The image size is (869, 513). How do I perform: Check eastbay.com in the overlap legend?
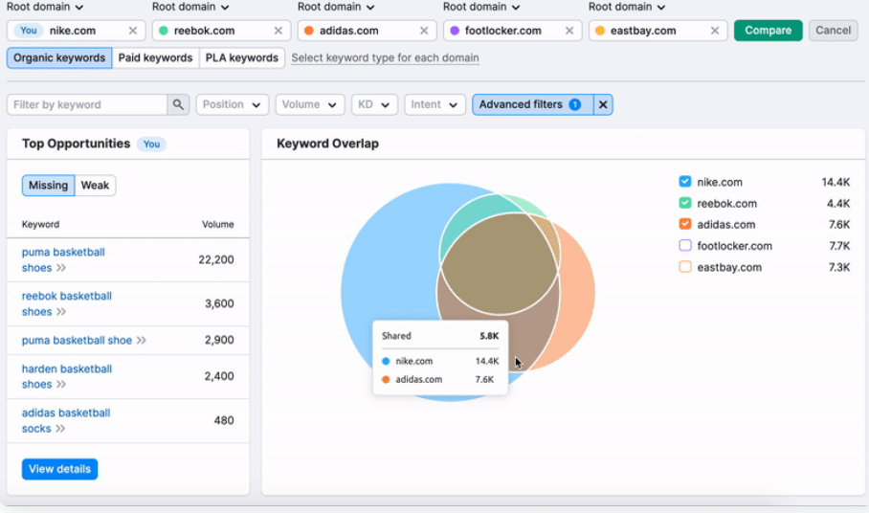(685, 267)
